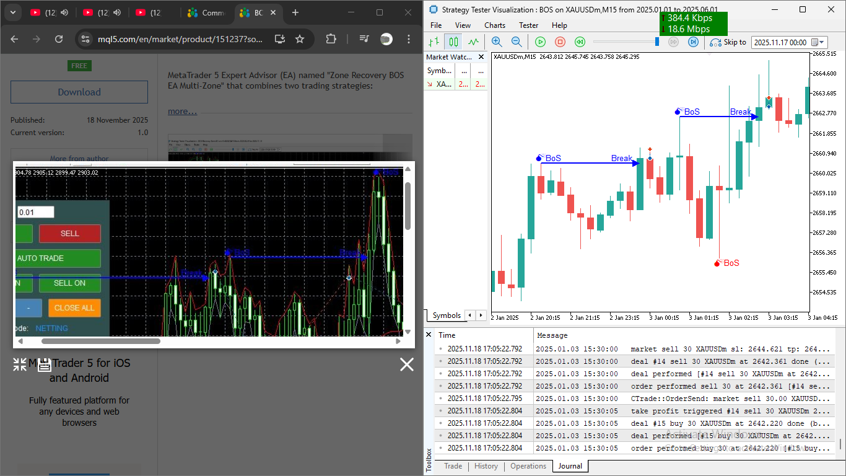
Task: Switch to the History tab in Toolbox
Action: click(x=486, y=466)
